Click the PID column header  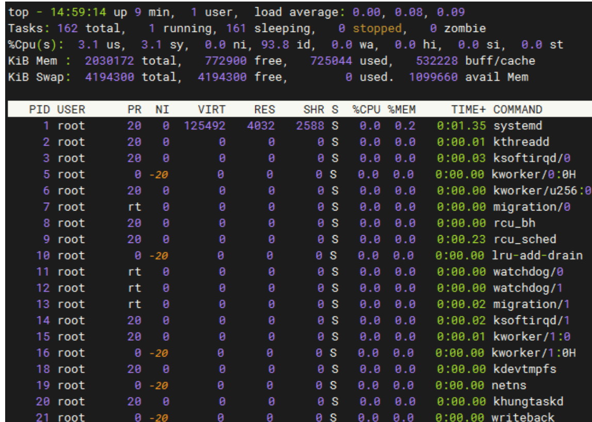click(39, 109)
